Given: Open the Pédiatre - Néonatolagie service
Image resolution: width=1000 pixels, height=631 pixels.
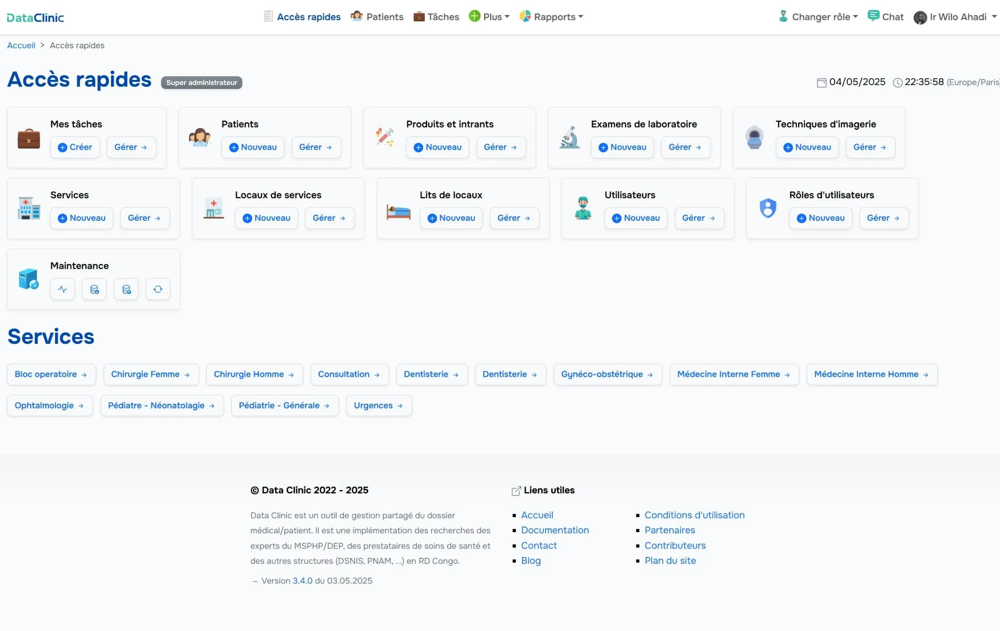Looking at the screenshot, I should pyautogui.click(x=162, y=406).
